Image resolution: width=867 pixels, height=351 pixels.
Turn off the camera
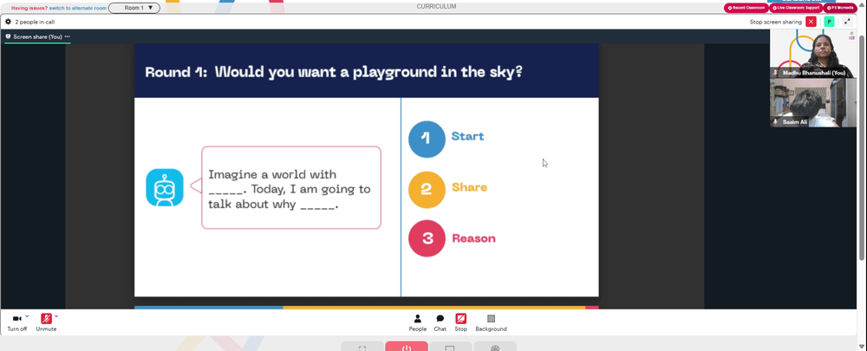pos(16,319)
